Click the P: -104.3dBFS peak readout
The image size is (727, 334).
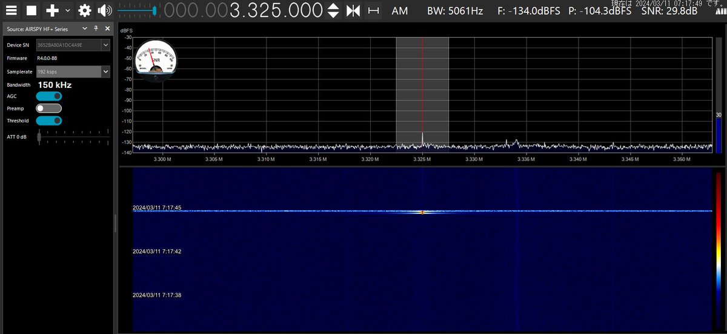point(600,10)
